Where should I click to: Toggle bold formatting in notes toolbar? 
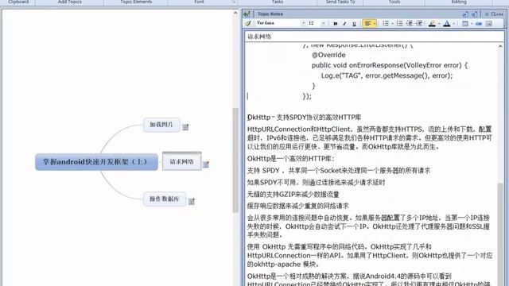pyautogui.click(x=336, y=23)
